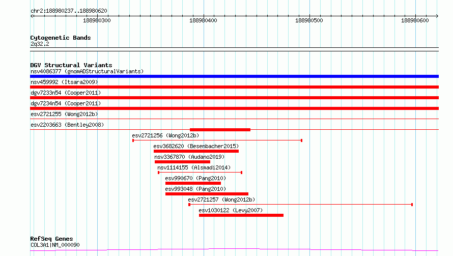Click the nsv4086377 (gnomADStructuralVariants) label

click(87, 71)
